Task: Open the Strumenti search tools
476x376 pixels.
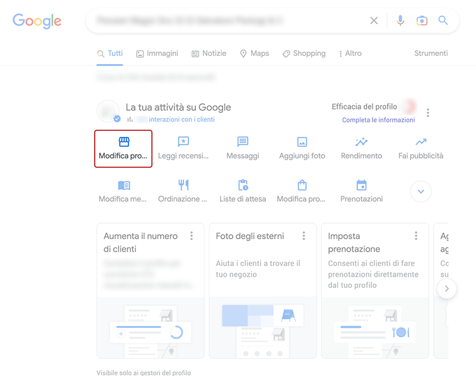Action: pyautogui.click(x=431, y=54)
